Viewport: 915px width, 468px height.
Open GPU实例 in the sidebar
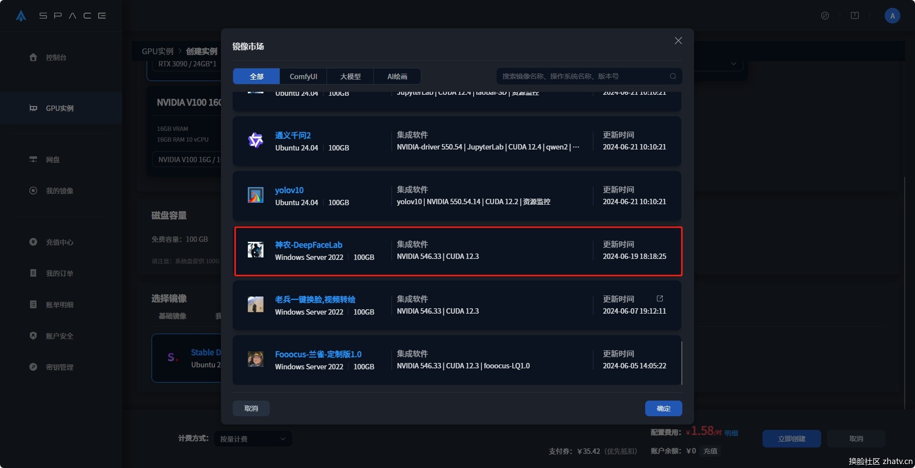[61, 108]
